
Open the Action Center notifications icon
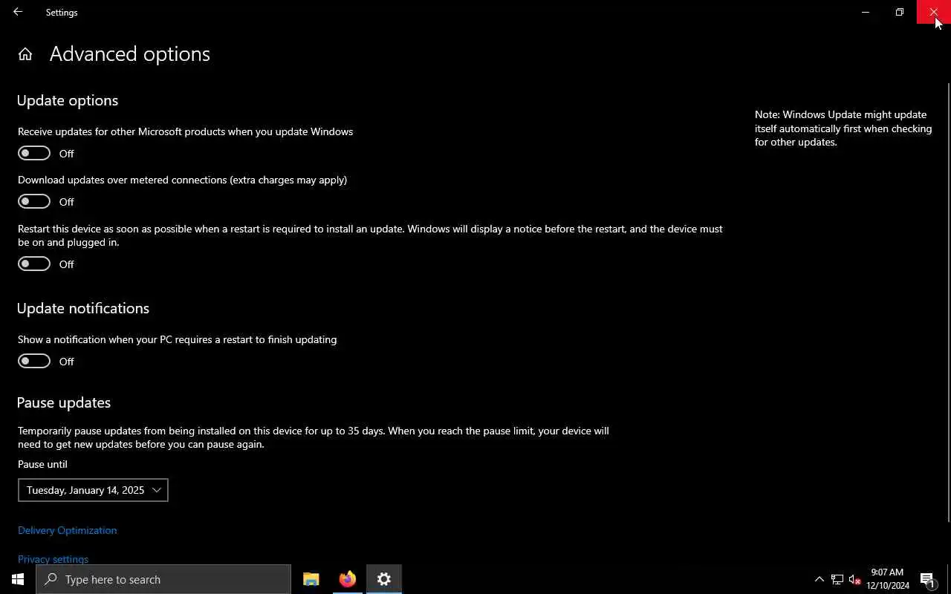pyautogui.click(x=928, y=579)
